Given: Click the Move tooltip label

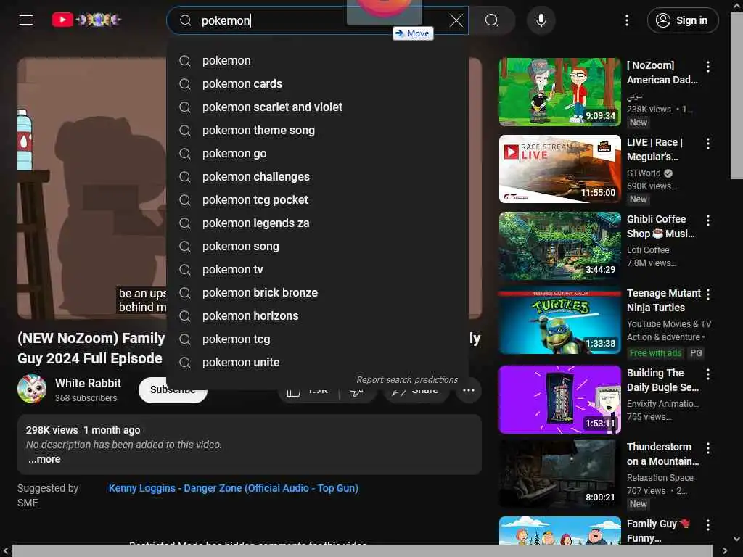Looking at the screenshot, I should [413, 33].
